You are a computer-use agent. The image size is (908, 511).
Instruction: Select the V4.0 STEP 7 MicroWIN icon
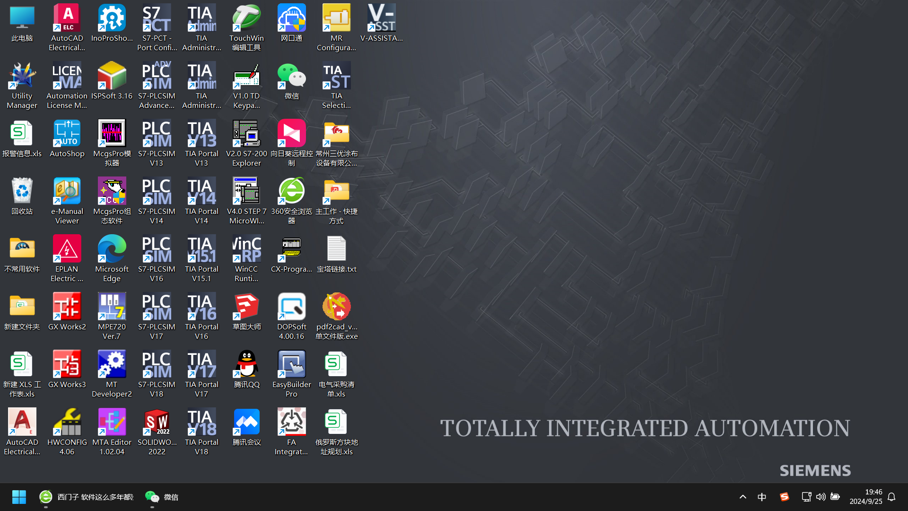point(246,192)
